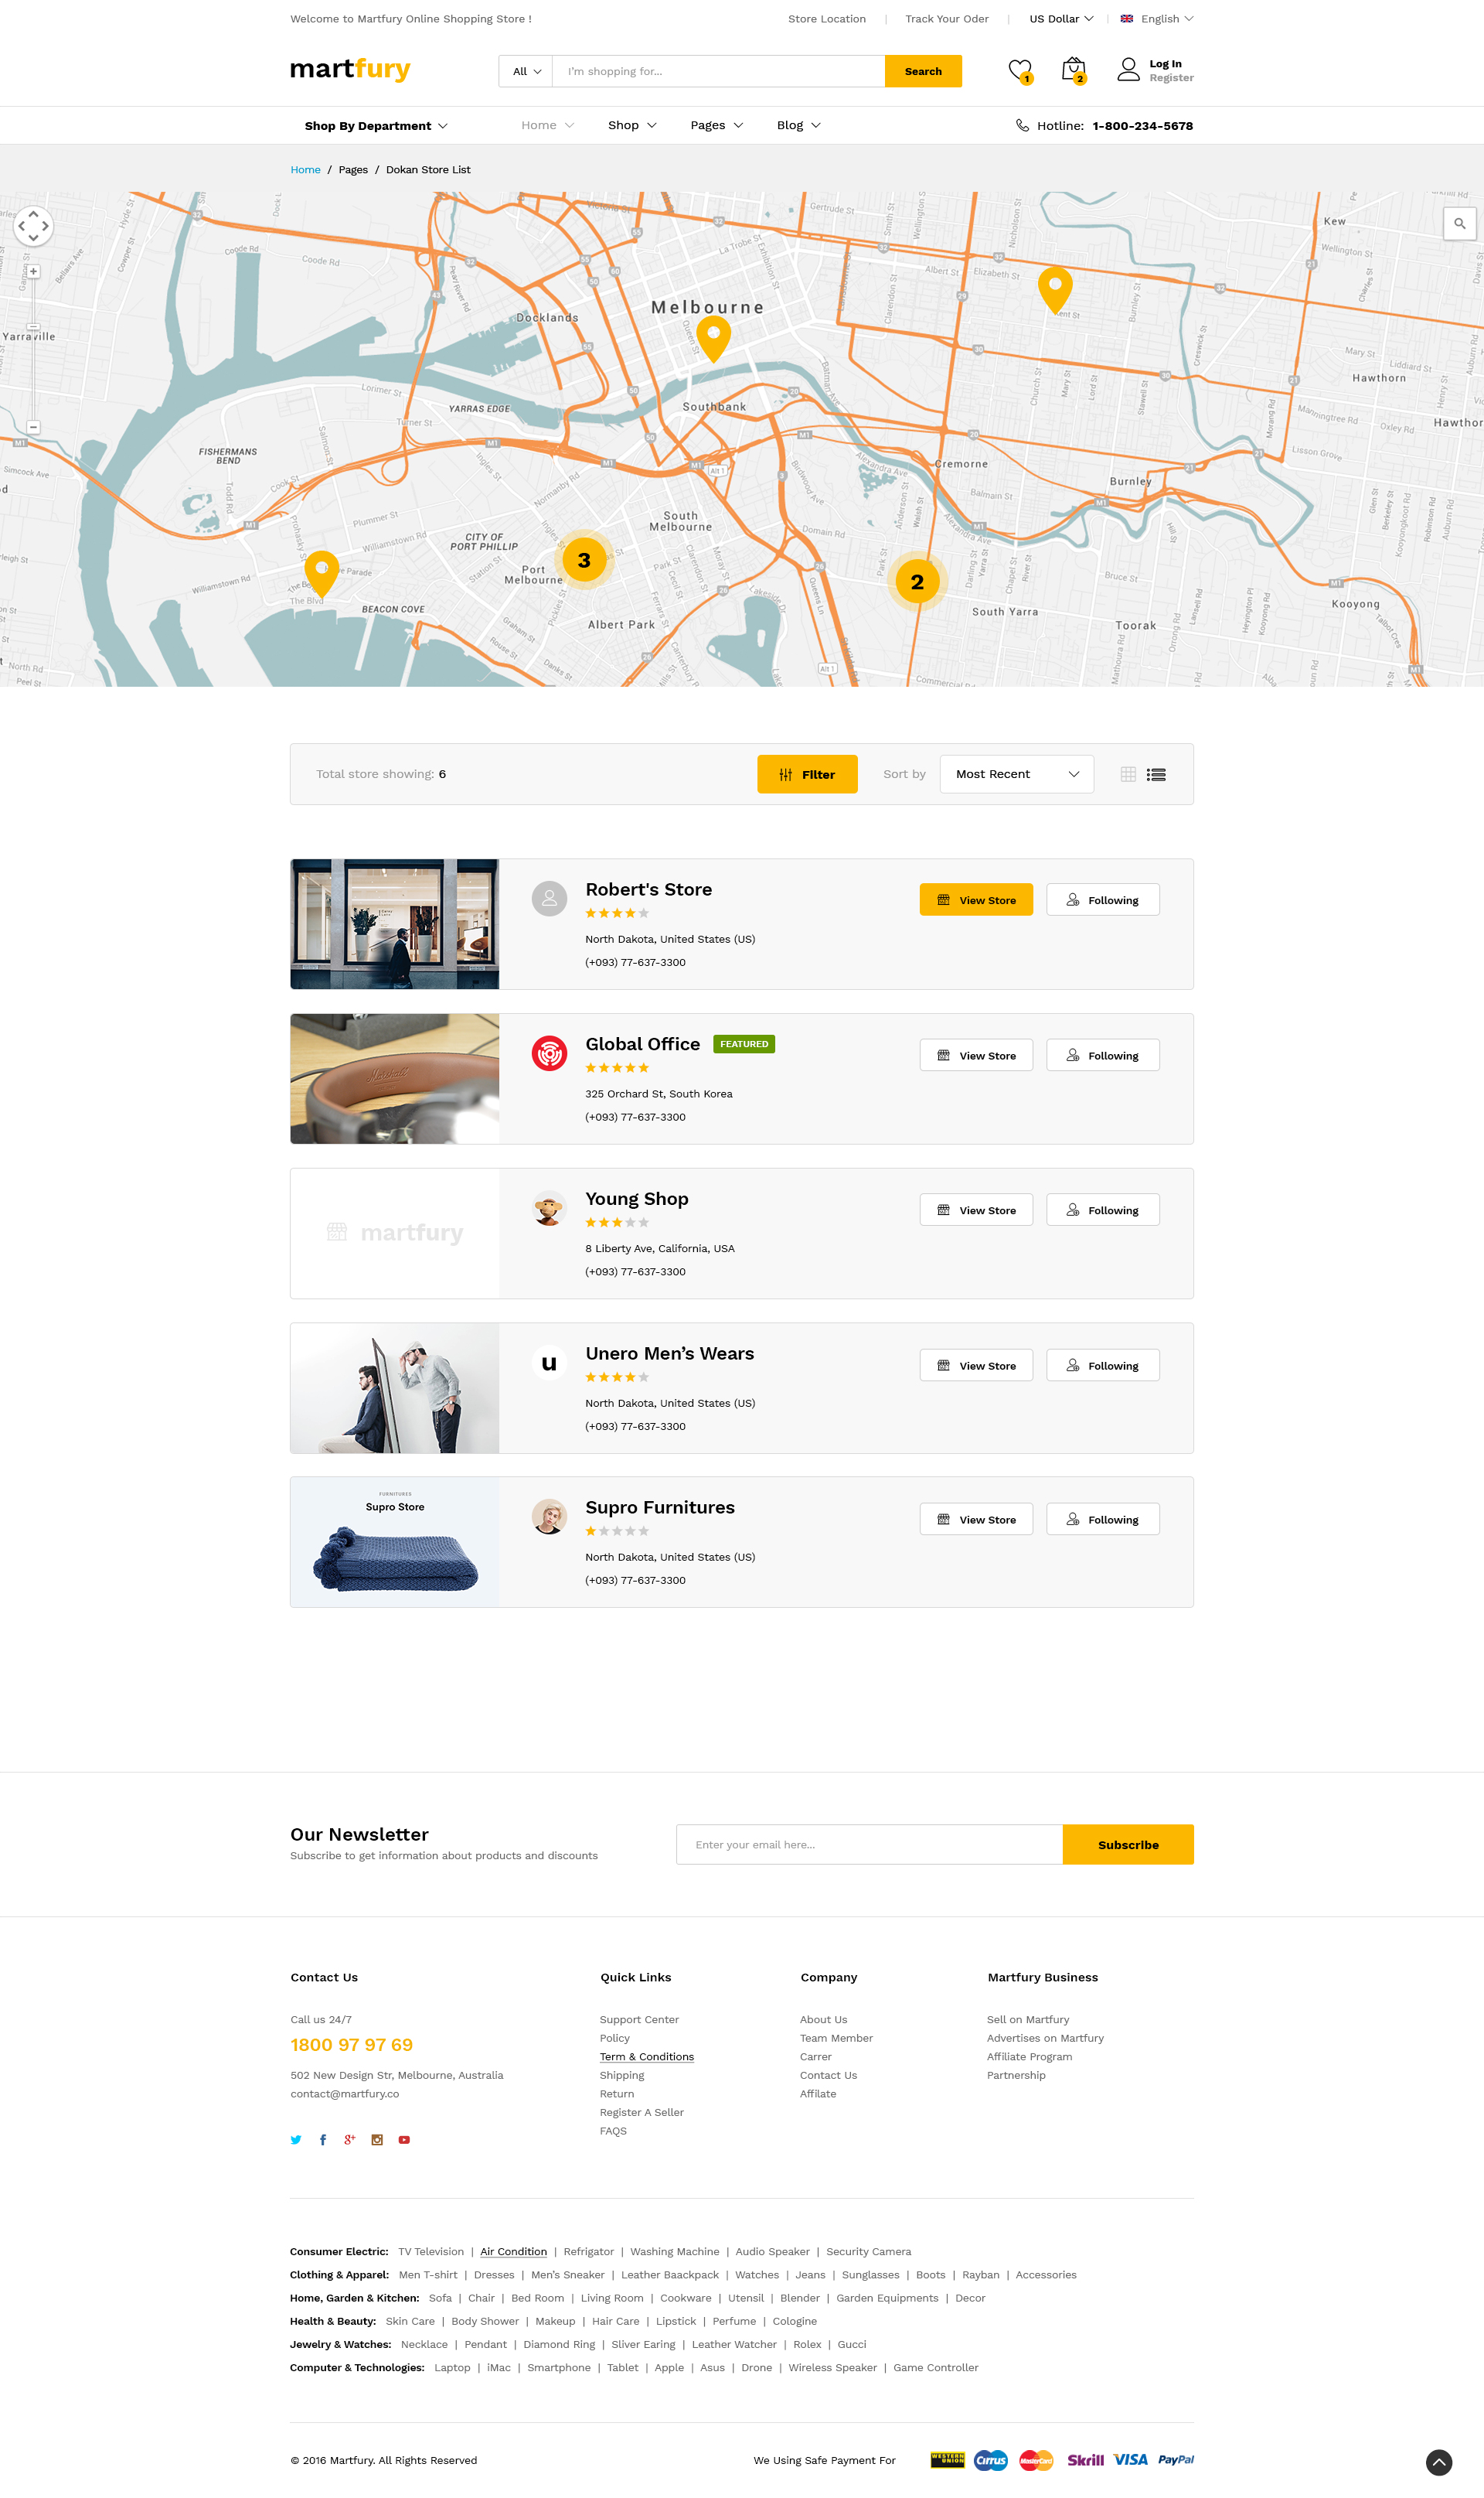The image size is (1484, 2498).
Task: Switch to grid view layout
Action: click(x=1128, y=774)
